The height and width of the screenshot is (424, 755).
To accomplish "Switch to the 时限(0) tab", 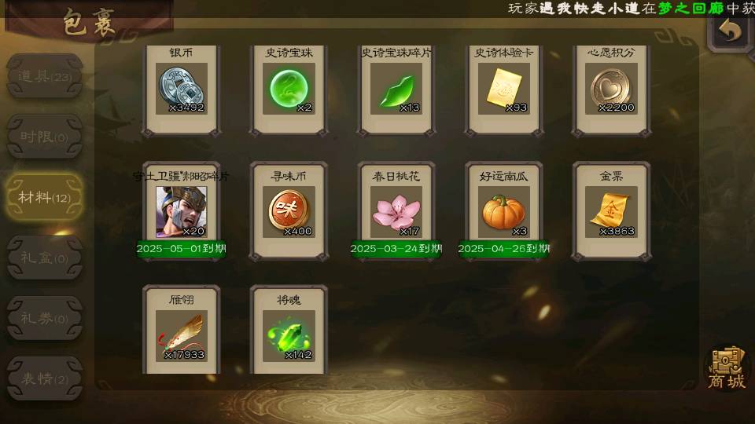I will pos(44,137).
